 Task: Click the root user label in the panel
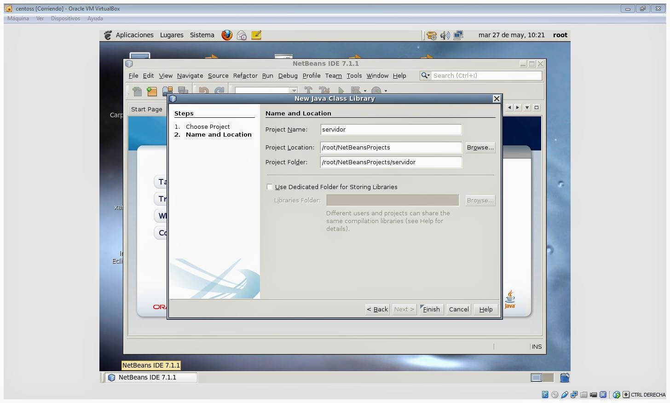(560, 35)
